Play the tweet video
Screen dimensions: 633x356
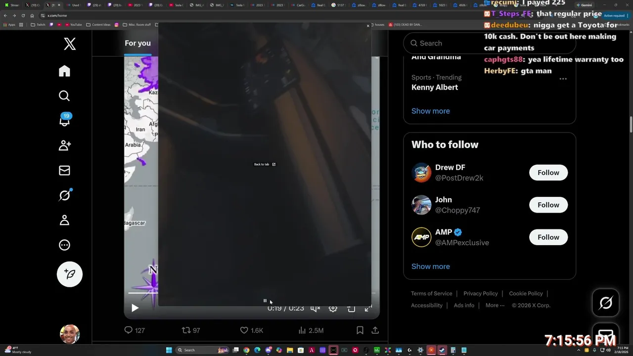tap(135, 308)
